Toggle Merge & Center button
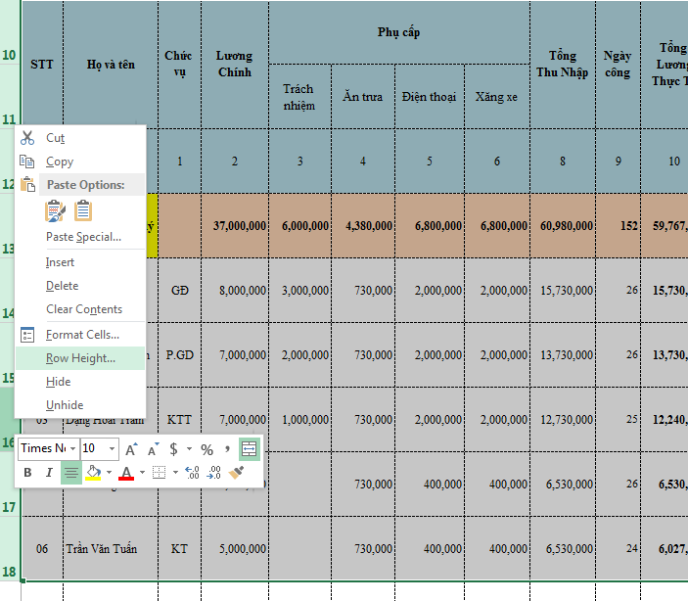688x601 pixels. pos(250,449)
